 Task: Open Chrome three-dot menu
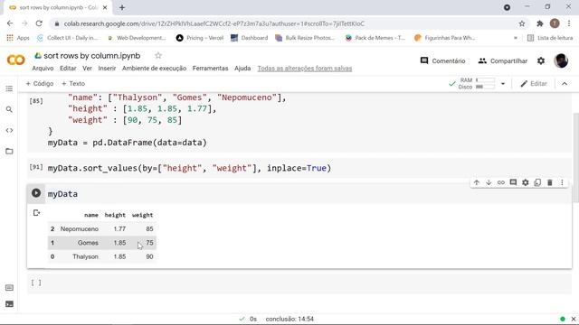tap(569, 23)
